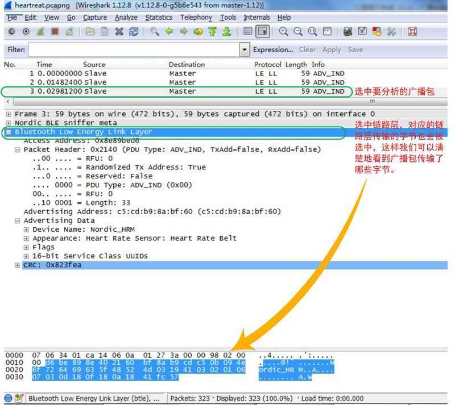Open help lifebuoy icon
The width and height of the screenshot is (455, 405).
(x=412, y=31)
